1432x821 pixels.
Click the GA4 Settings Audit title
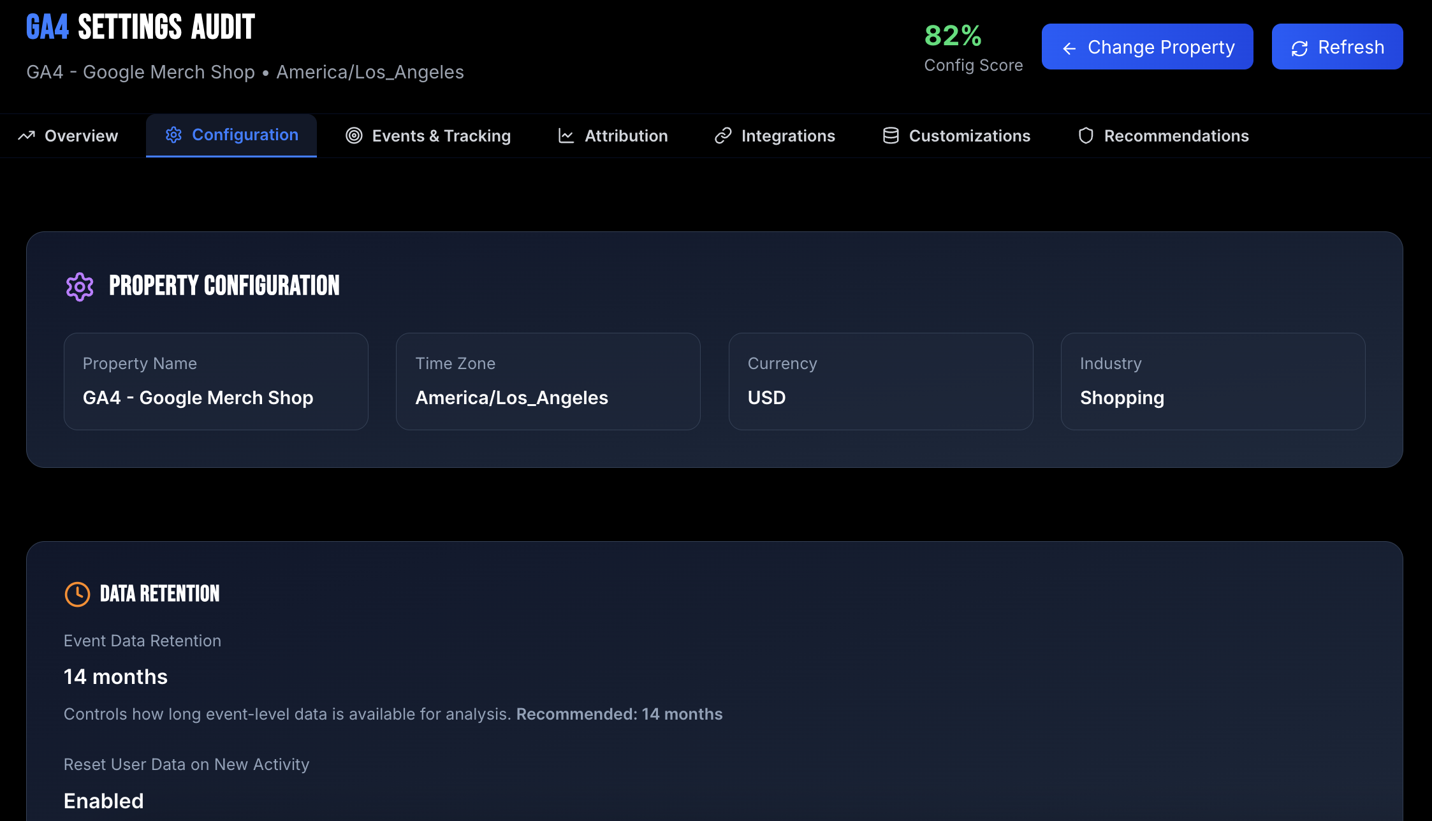(x=140, y=27)
